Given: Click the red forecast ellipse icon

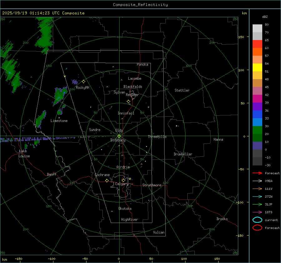Looking at the screenshot, I should 257,228.
